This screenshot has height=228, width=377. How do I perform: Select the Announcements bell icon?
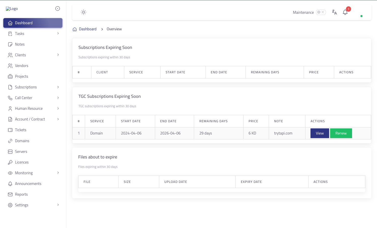10,184
